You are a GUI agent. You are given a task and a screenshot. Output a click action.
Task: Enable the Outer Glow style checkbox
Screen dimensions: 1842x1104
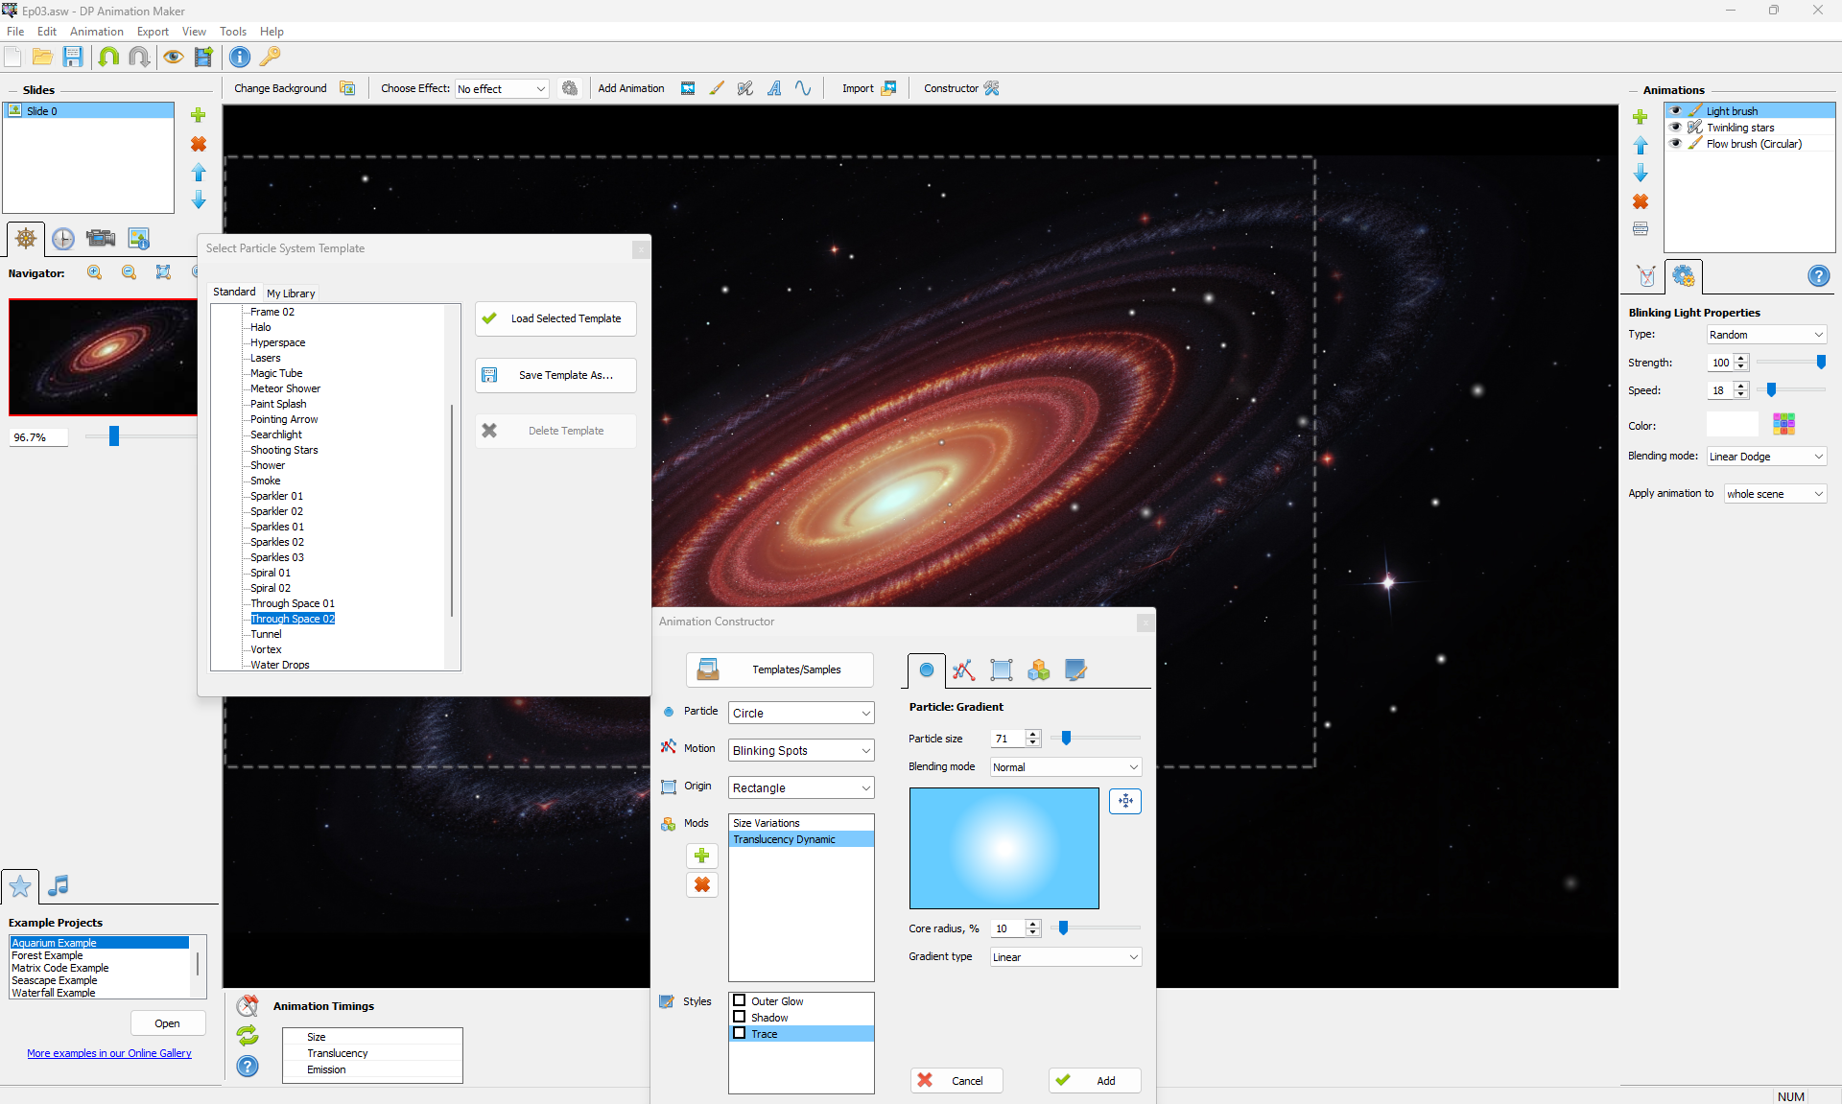click(x=740, y=1000)
